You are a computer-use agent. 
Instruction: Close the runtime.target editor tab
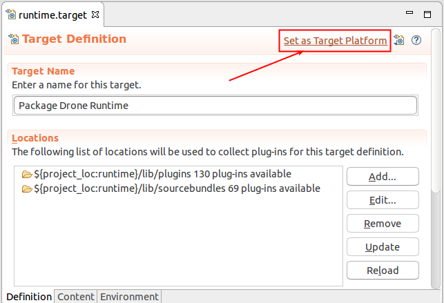(x=95, y=14)
